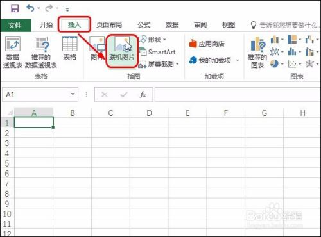Insert a 数据透视表 (PivotTable)
Image resolution: width=321 pixels, height=237 pixels.
(13, 52)
